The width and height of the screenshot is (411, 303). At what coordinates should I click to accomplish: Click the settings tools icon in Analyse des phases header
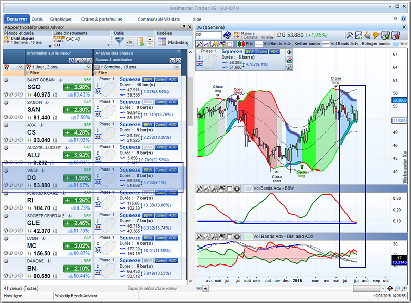point(178,61)
